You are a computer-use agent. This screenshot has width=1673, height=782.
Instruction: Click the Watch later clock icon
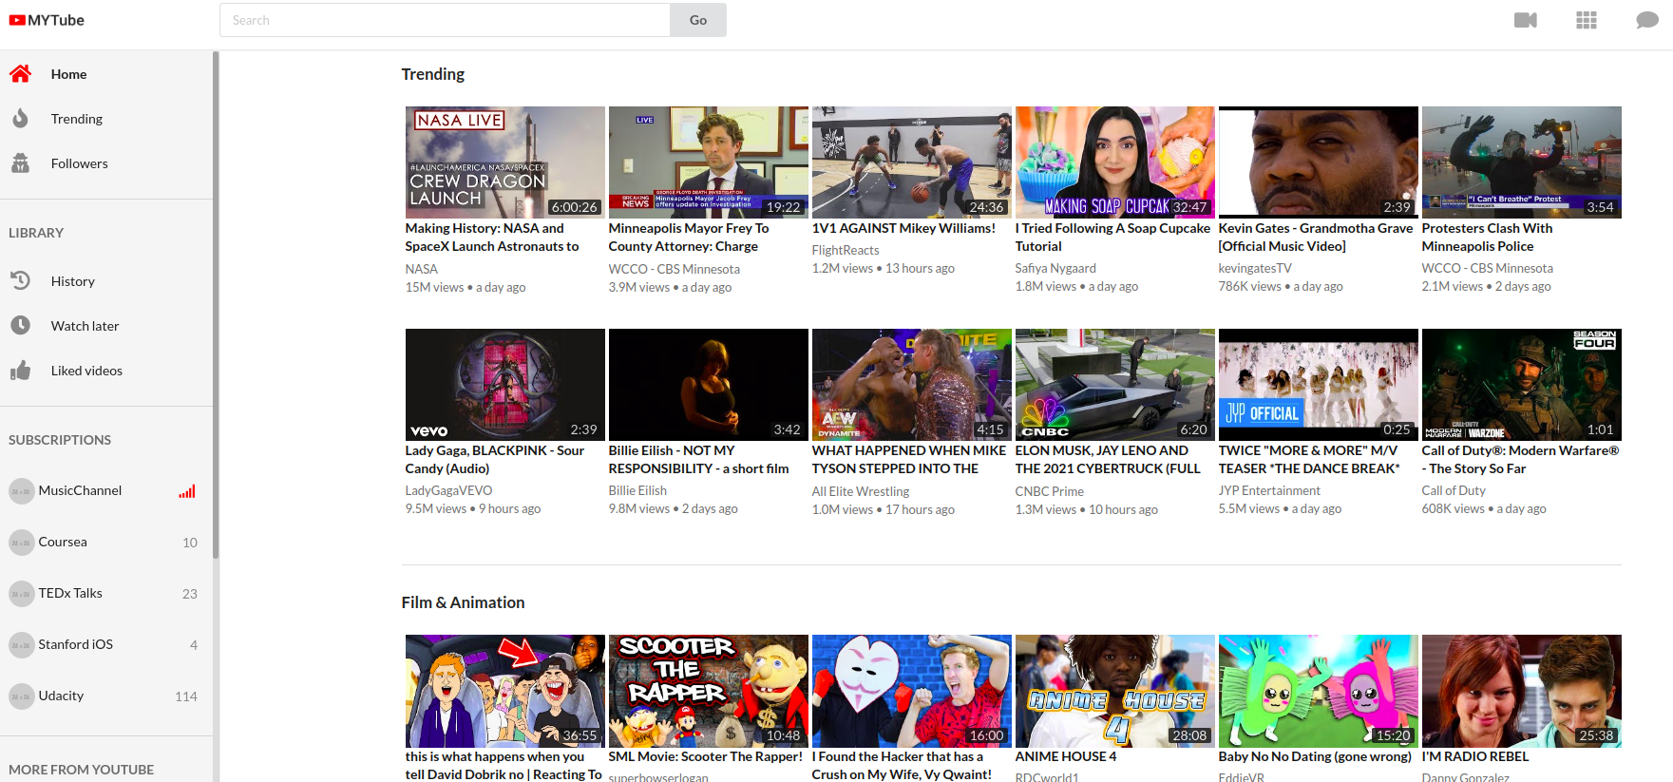tap(20, 325)
